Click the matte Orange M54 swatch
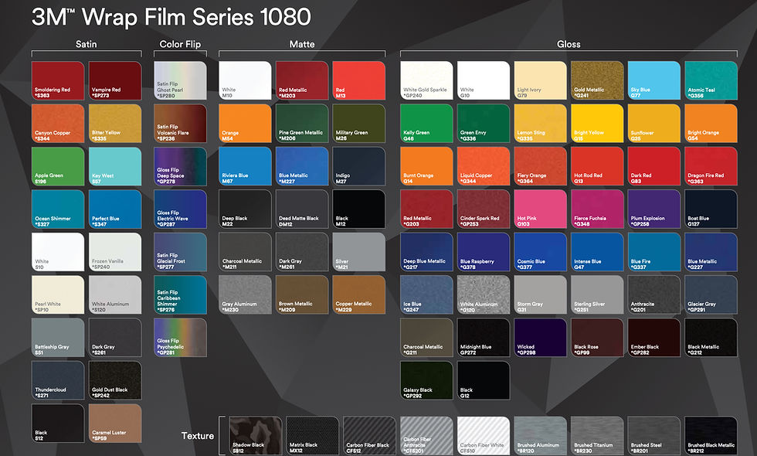Screen dimensions: 757x456 click(x=246, y=124)
